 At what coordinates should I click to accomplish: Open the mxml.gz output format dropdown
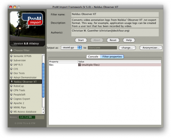(x=71, y=48)
